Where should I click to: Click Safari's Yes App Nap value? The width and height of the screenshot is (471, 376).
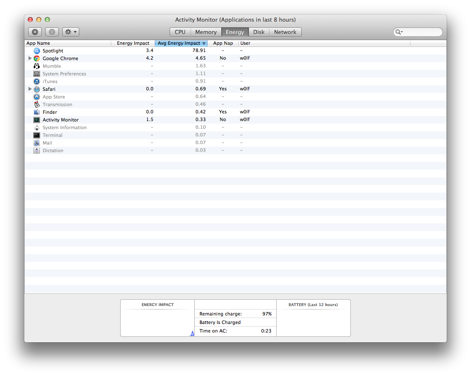click(223, 89)
